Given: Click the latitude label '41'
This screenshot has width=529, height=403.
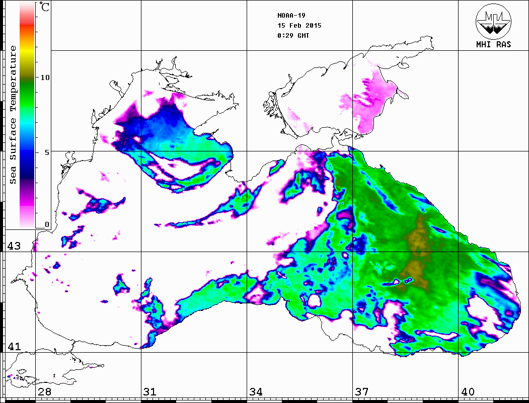Looking at the screenshot, I should pos(14,347).
